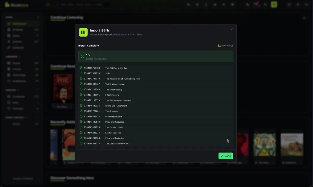Click the Done button
313x187 pixels.
tap(226, 156)
